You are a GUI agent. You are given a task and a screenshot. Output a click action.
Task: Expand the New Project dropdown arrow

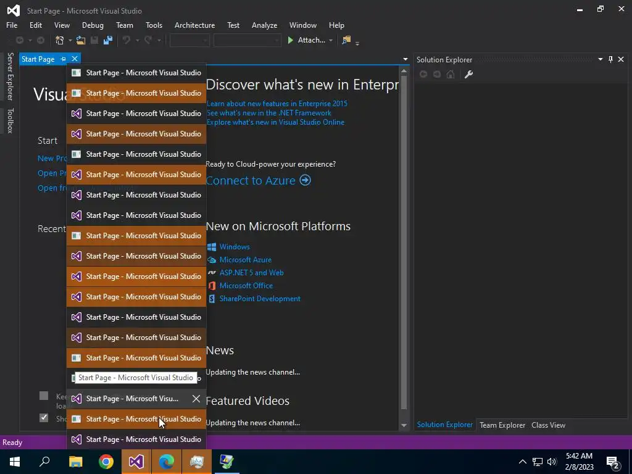click(x=70, y=40)
